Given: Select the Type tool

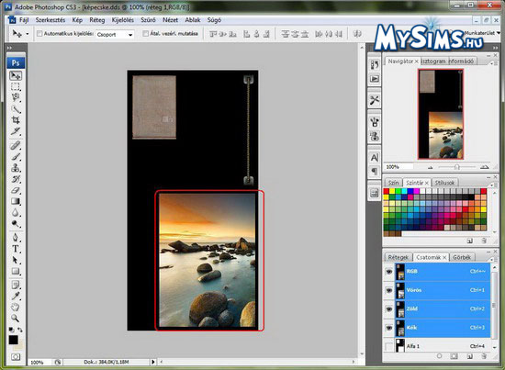Looking at the screenshot, I should point(16,249).
